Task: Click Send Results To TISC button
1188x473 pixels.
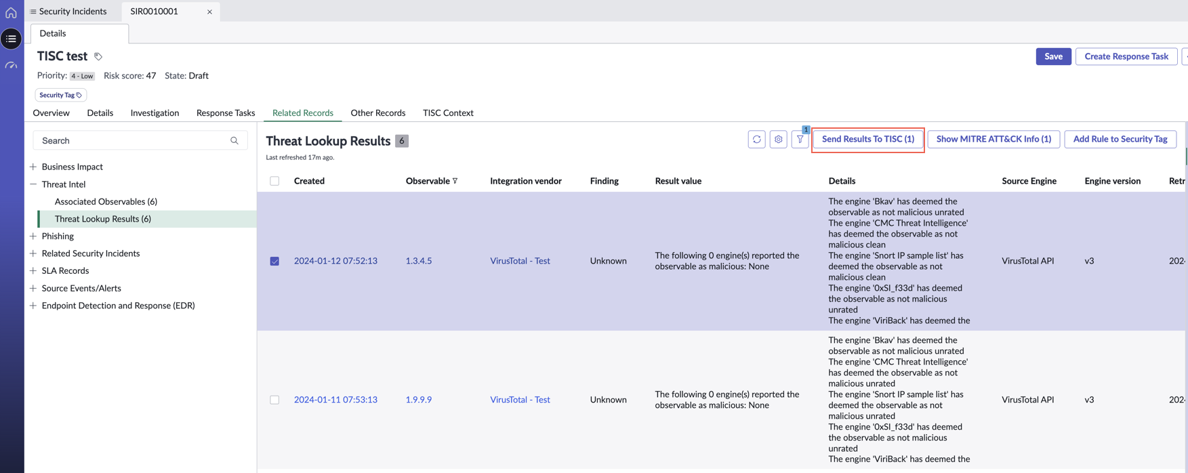Action: [x=868, y=139]
